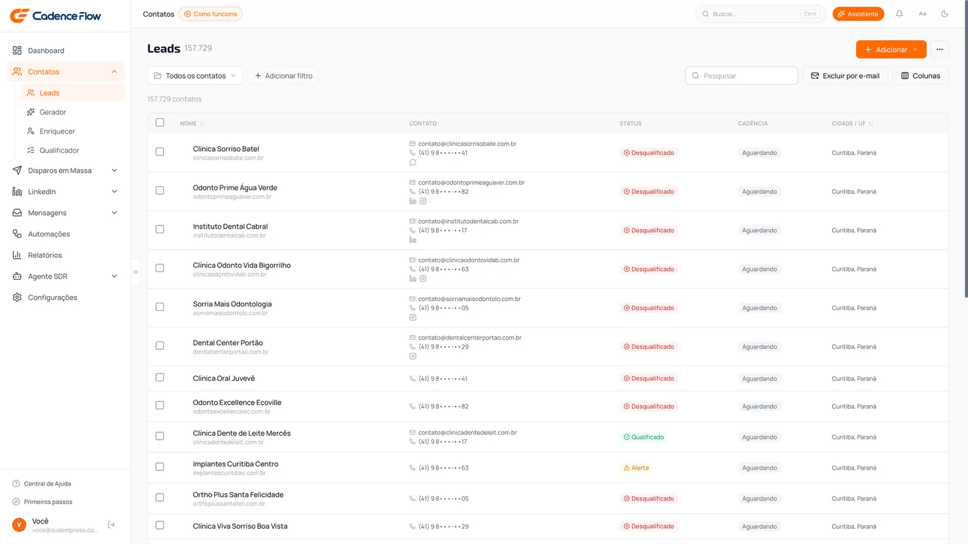Open notifications bell icon
968x544 pixels.
click(900, 14)
